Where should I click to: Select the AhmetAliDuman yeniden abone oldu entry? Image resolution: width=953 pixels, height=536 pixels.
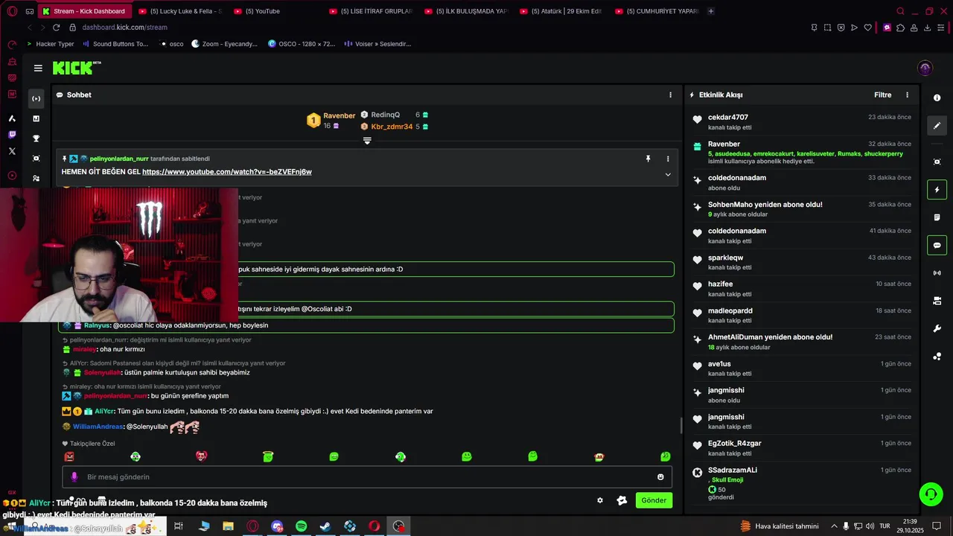coord(800,342)
